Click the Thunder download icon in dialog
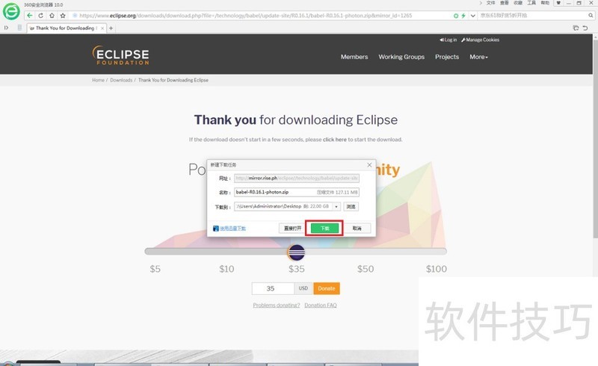598x366 pixels. [x=216, y=229]
